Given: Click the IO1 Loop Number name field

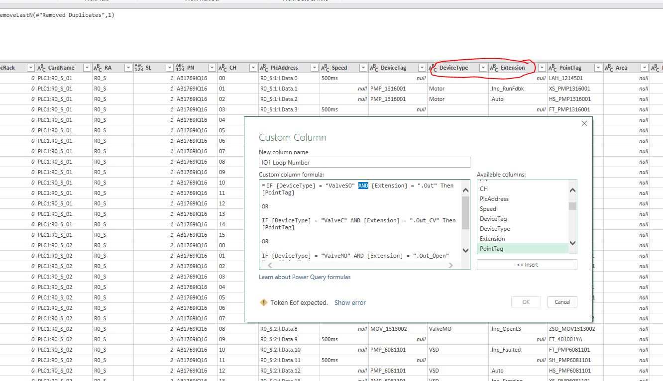Looking at the screenshot, I should (x=364, y=162).
